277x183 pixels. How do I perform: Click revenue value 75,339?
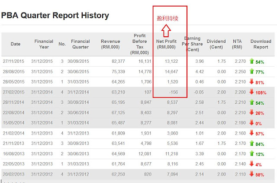point(118,71)
